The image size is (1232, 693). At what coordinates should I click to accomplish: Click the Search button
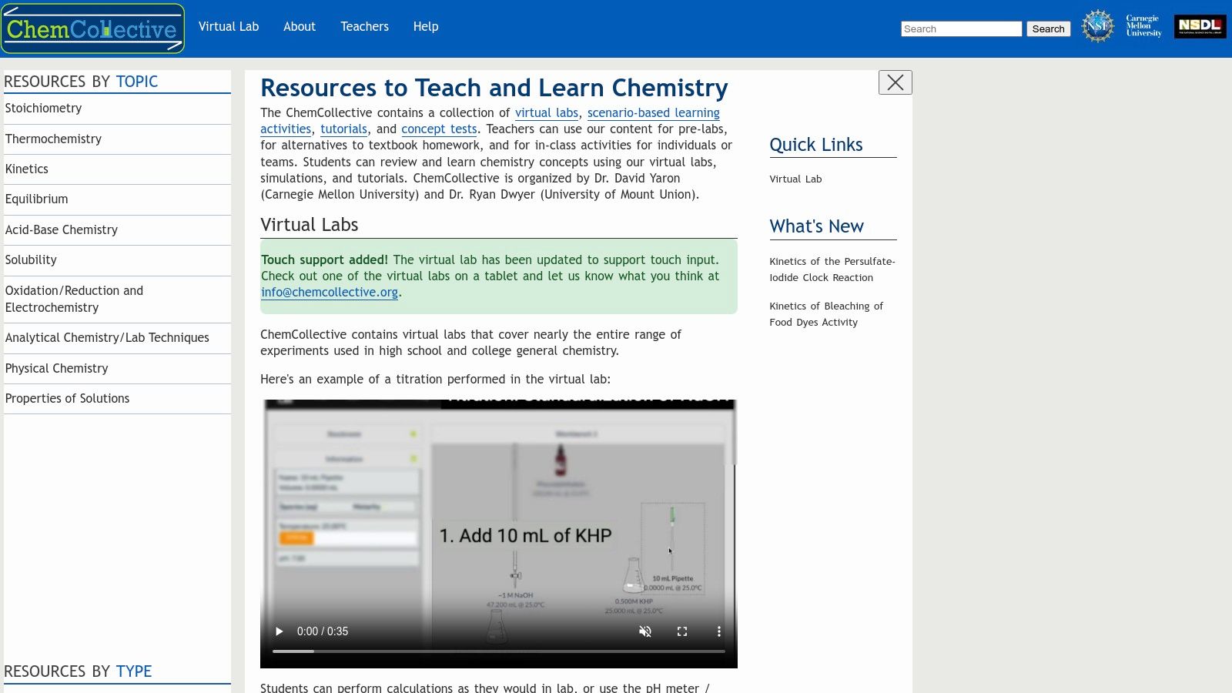click(x=1048, y=28)
